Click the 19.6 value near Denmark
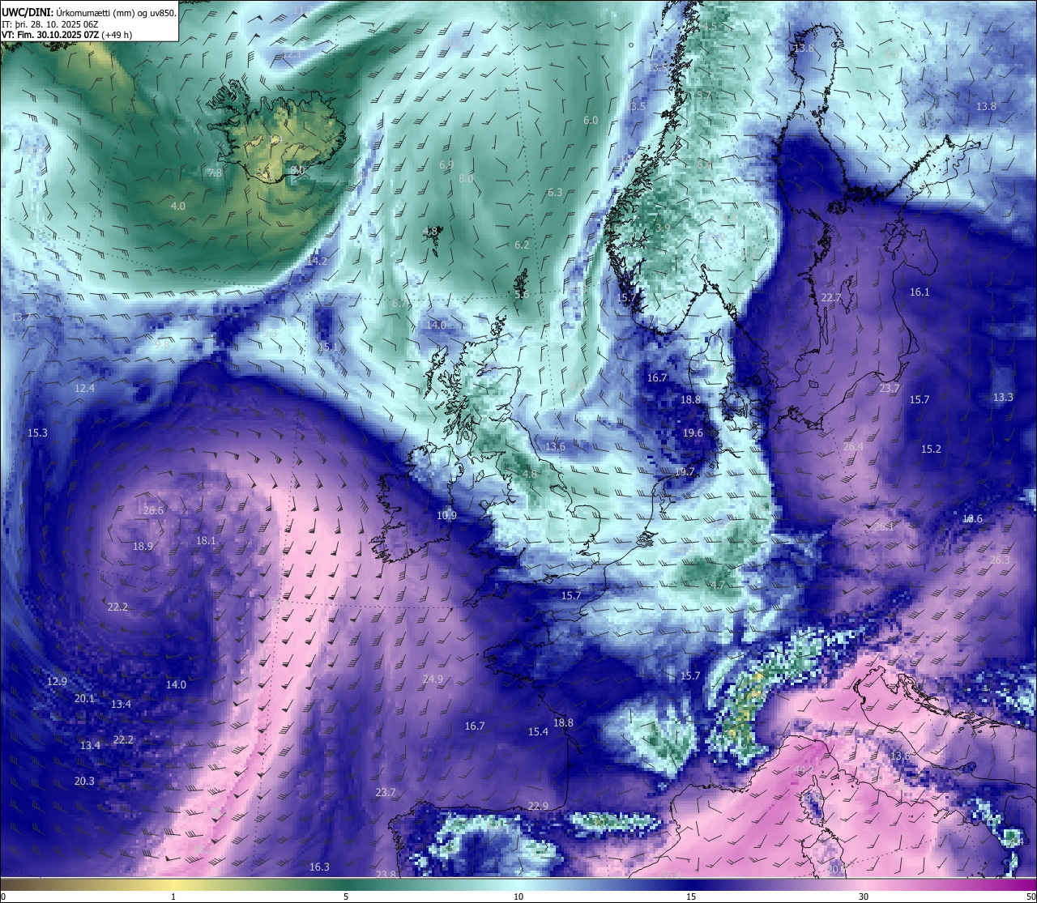This screenshot has height=903, width=1037. [693, 433]
